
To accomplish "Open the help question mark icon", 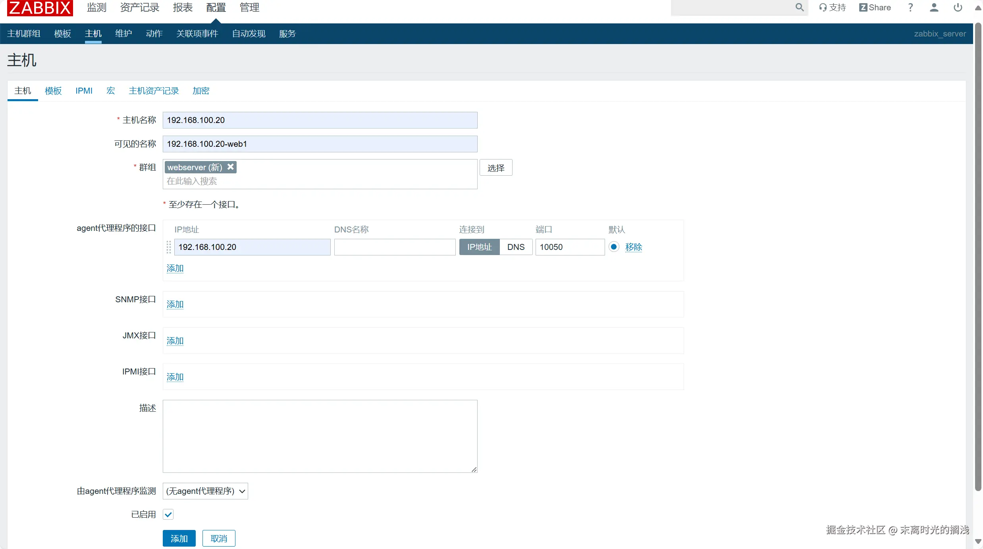I will (910, 8).
